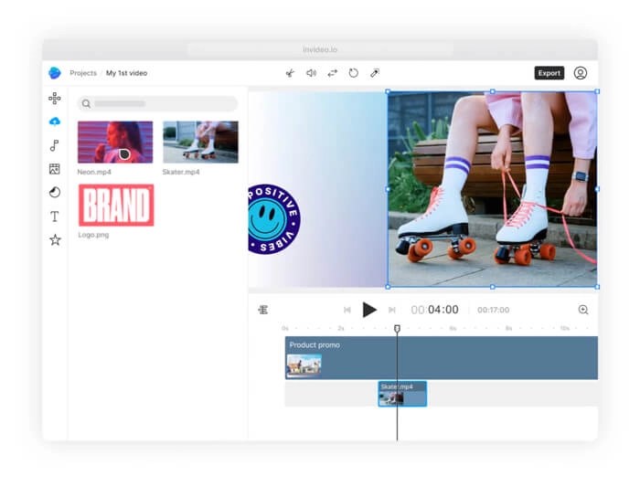Image resolution: width=640 pixels, height=486 pixels.
Task: Skip to next clip
Action: pyautogui.click(x=392, y=310)
